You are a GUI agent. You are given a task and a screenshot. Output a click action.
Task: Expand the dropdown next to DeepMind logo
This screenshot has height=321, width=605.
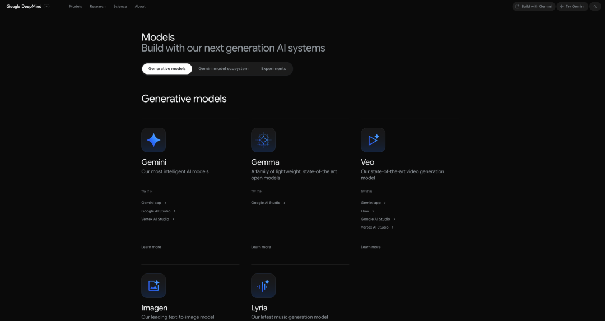[46, 7]
